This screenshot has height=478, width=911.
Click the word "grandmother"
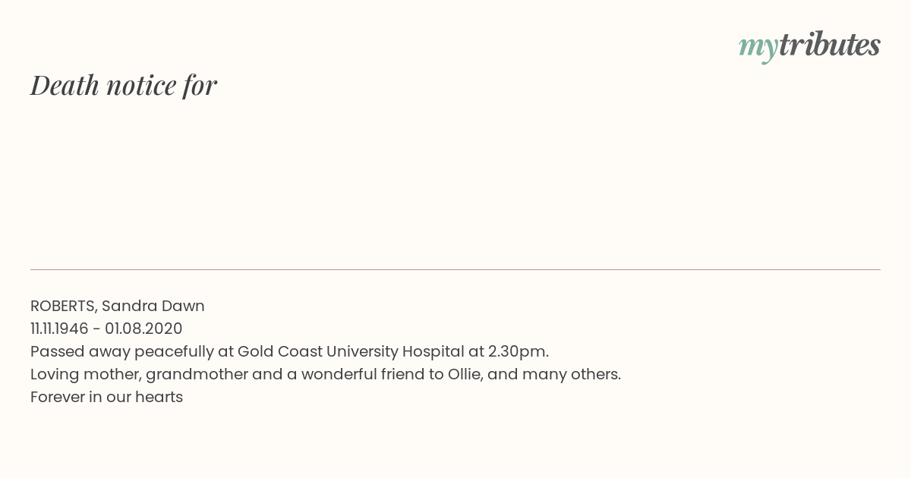[x=197, y=374]
